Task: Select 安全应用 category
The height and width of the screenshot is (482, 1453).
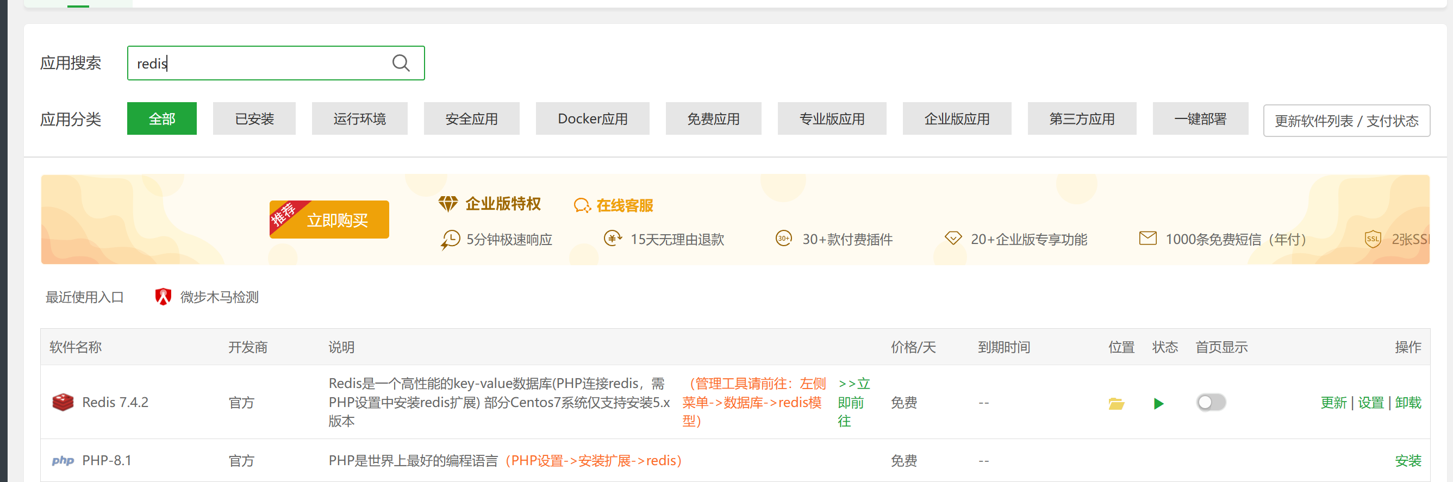Action: [471, 118]
